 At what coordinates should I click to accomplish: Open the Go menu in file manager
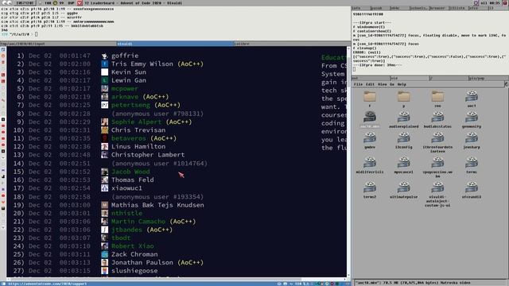(x=392, y=84)
